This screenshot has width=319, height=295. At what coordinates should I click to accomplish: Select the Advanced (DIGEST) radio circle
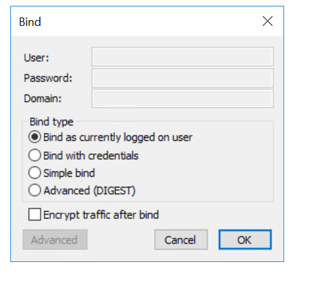(x=34, y=190)
